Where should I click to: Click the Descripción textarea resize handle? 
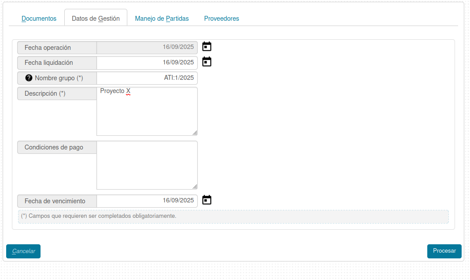click(x=195, y=133)
